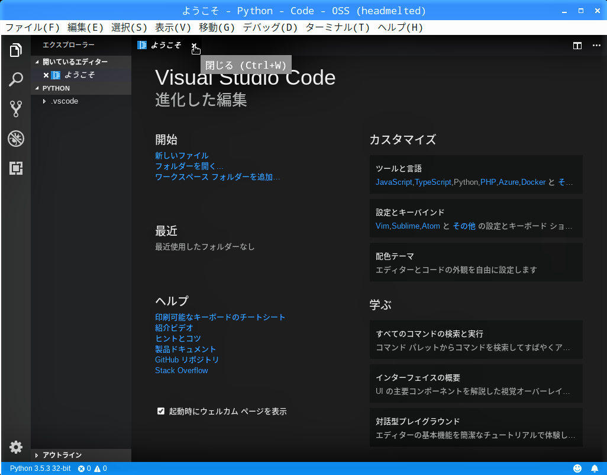The image size is (607, 475).
Task: Open the Search view icon
Action: click(16, 79)
